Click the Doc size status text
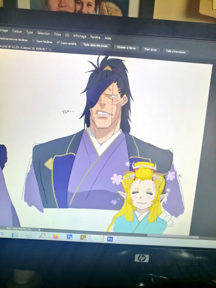 tap(19, 228)
